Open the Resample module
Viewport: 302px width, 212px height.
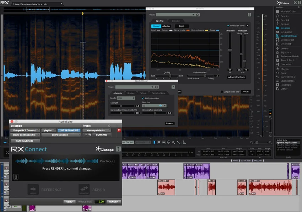pos(286,85)
